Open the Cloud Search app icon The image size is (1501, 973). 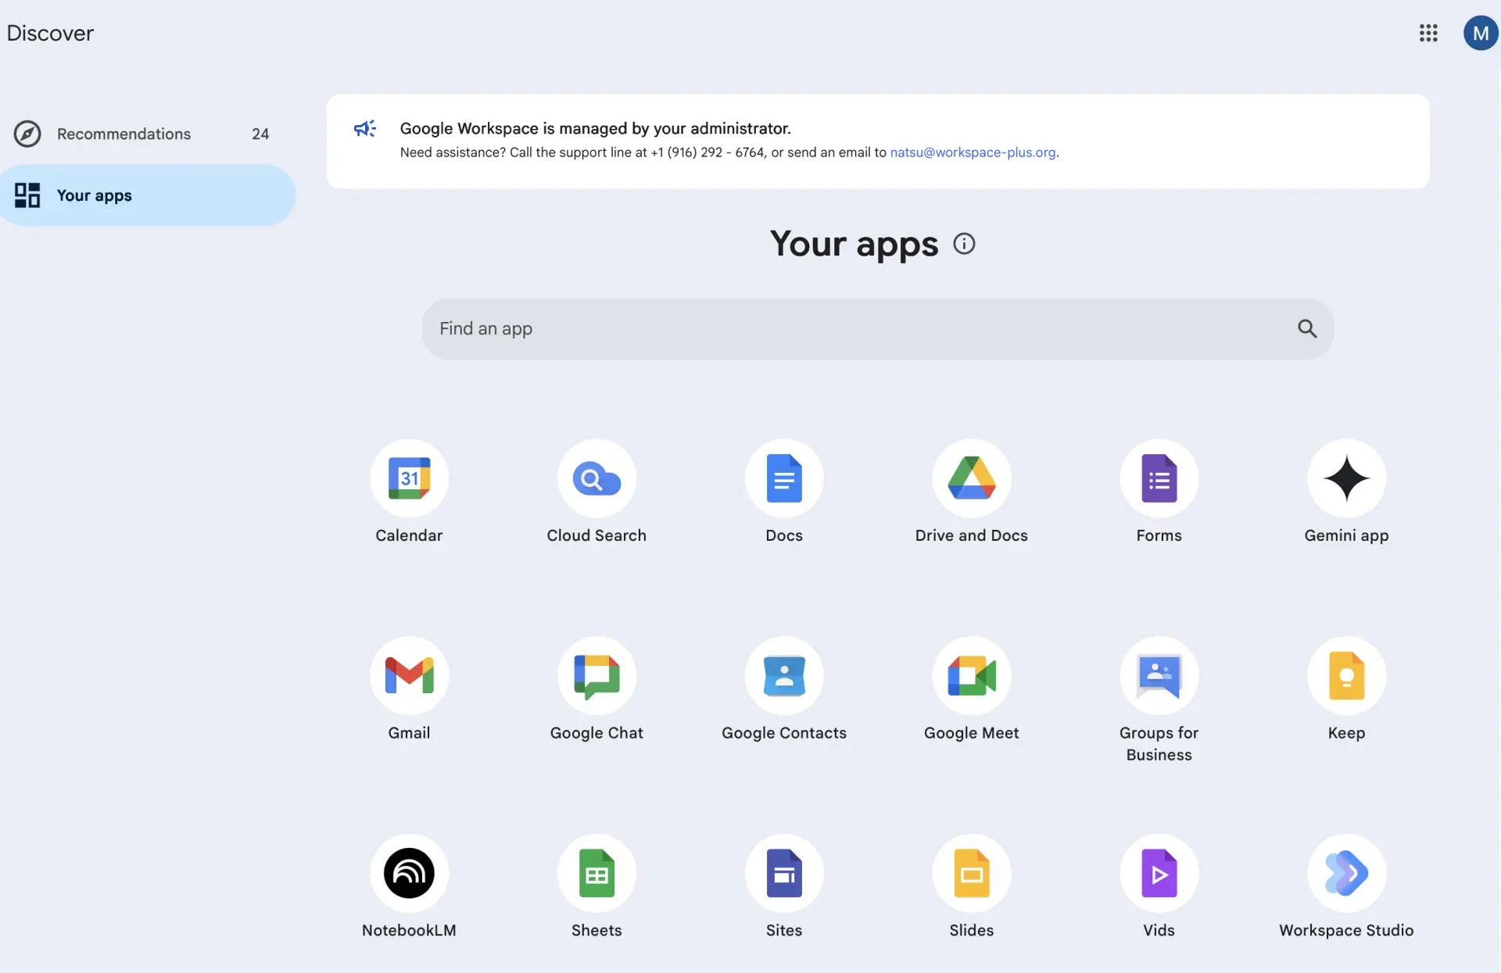pyautogui.click(x=596, y=478)
